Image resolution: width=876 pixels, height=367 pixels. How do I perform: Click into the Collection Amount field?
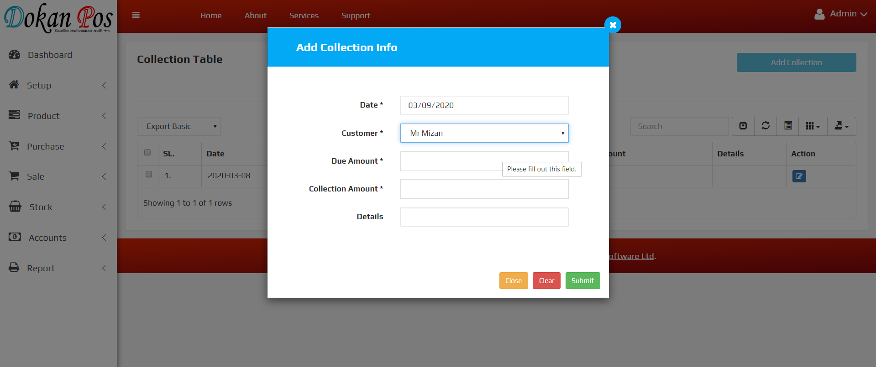(484, 189)
